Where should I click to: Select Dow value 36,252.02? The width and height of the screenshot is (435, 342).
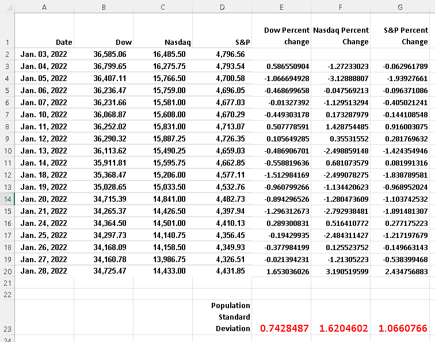pos(104,126)
